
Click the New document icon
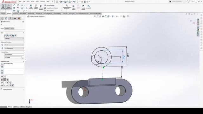tap(57, 2)
